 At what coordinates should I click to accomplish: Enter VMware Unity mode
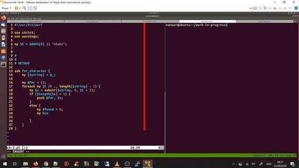tap(35, 8)
